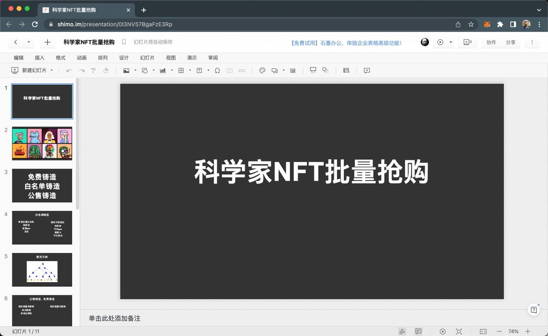The width and height of the screenshot is (548, 336).
Task: Open the 动画 menu
Action: click(x=82, y=58)
